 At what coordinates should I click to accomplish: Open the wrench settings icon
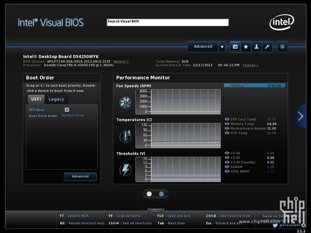(x=267, y=47)
